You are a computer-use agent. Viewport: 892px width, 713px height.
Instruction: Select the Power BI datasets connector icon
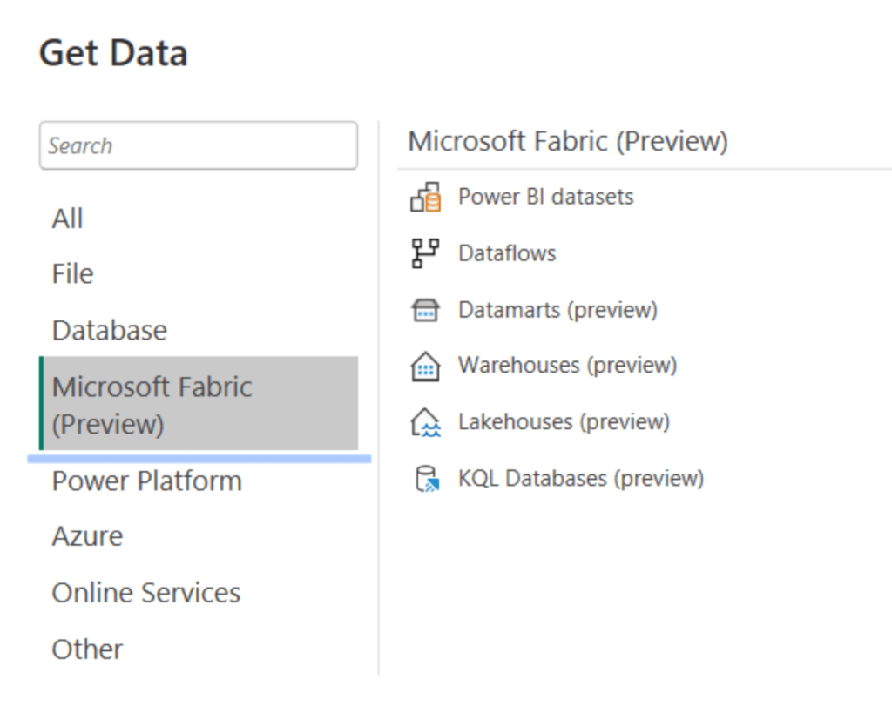click(x=428, y=197)
